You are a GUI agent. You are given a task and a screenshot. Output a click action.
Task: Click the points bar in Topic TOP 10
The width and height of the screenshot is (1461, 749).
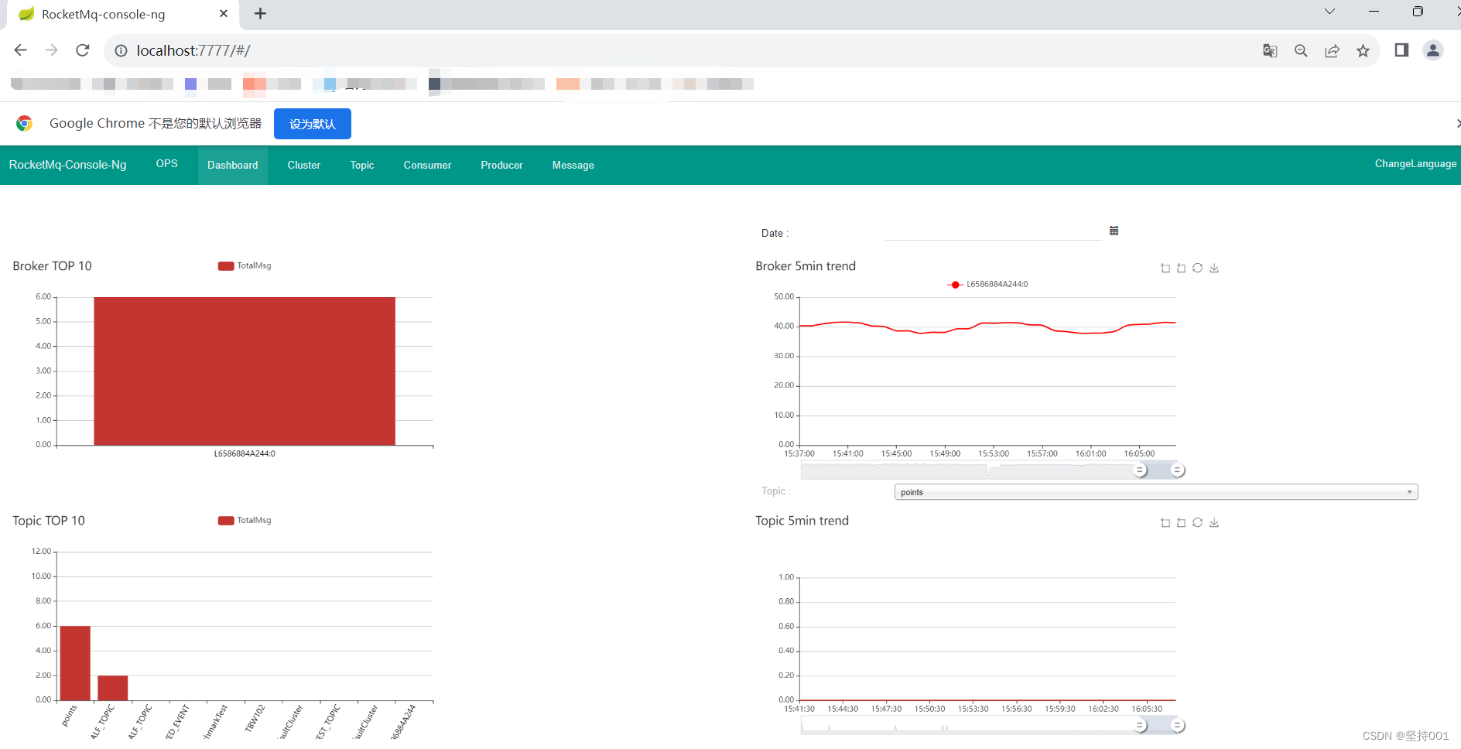(75, 663)
